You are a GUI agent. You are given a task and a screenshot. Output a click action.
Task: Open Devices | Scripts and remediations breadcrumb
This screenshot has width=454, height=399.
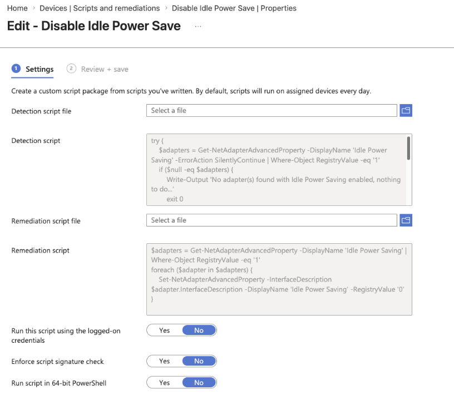100,8
